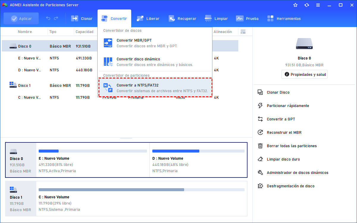
Task: Click the Aplicar button
Action: pyautogui.click(x=21, y=18)
